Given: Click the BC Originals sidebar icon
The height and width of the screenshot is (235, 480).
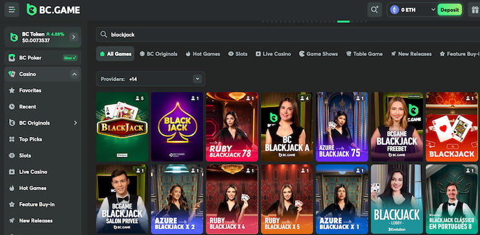Looking at the screenshot, I should pyautogui.click(x=12, y=123).
